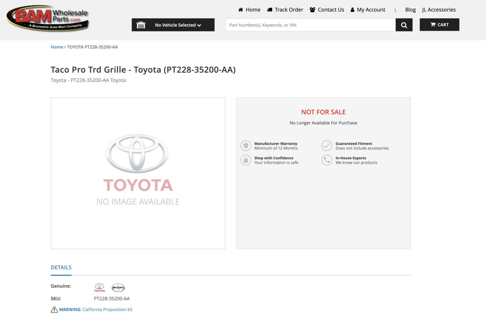
Task: Click the We know our products text
Action: (356, 163)
